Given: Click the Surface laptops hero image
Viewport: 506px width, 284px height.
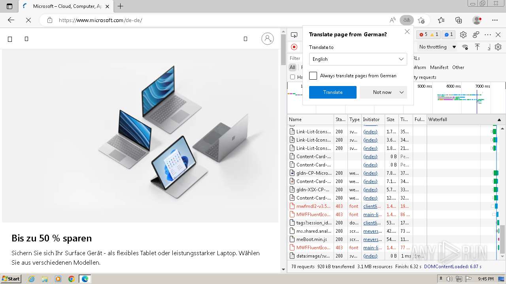Looking at the screenshot, I should click(x=140, y=136).
